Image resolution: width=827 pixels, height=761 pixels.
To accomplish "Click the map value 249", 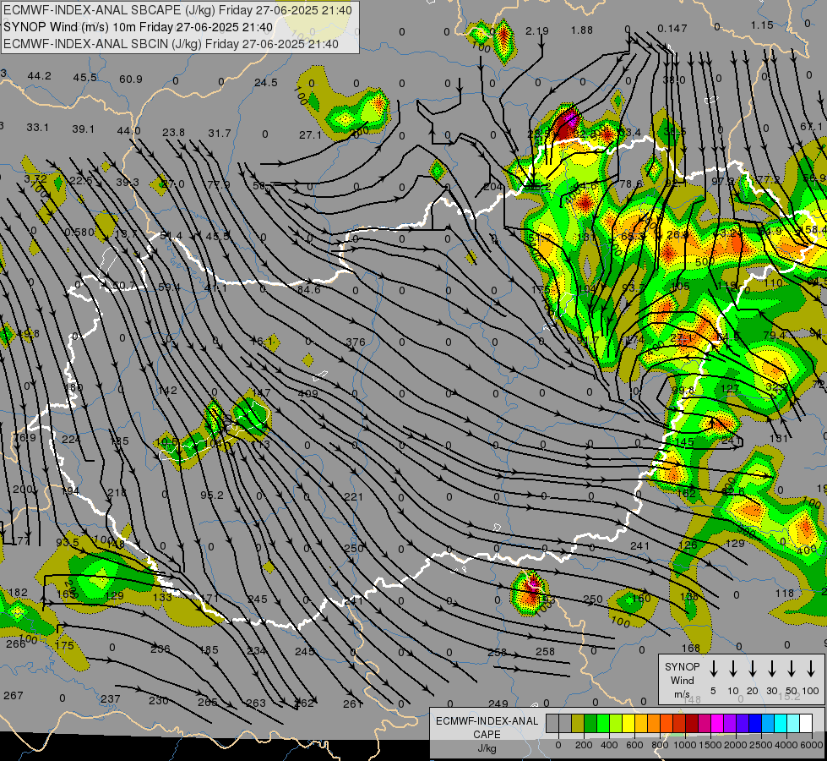I will 498,704.
